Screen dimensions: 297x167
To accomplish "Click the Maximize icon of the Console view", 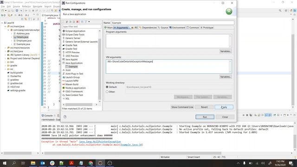I will pyautogui.click(x=295, y=115).
